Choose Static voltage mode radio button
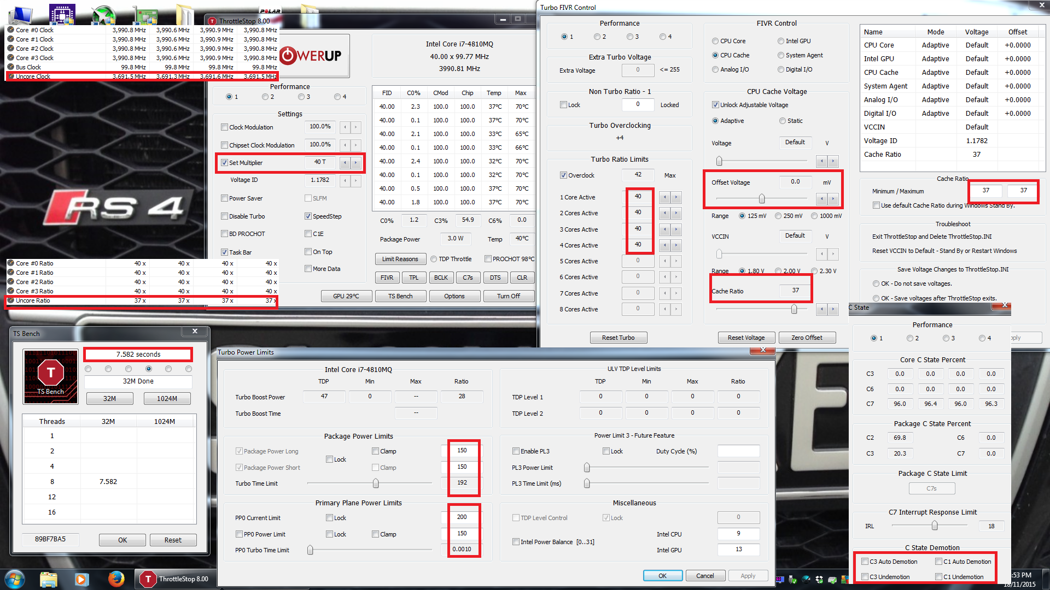The image size is (1050, 590). click(x=783, y=121)
